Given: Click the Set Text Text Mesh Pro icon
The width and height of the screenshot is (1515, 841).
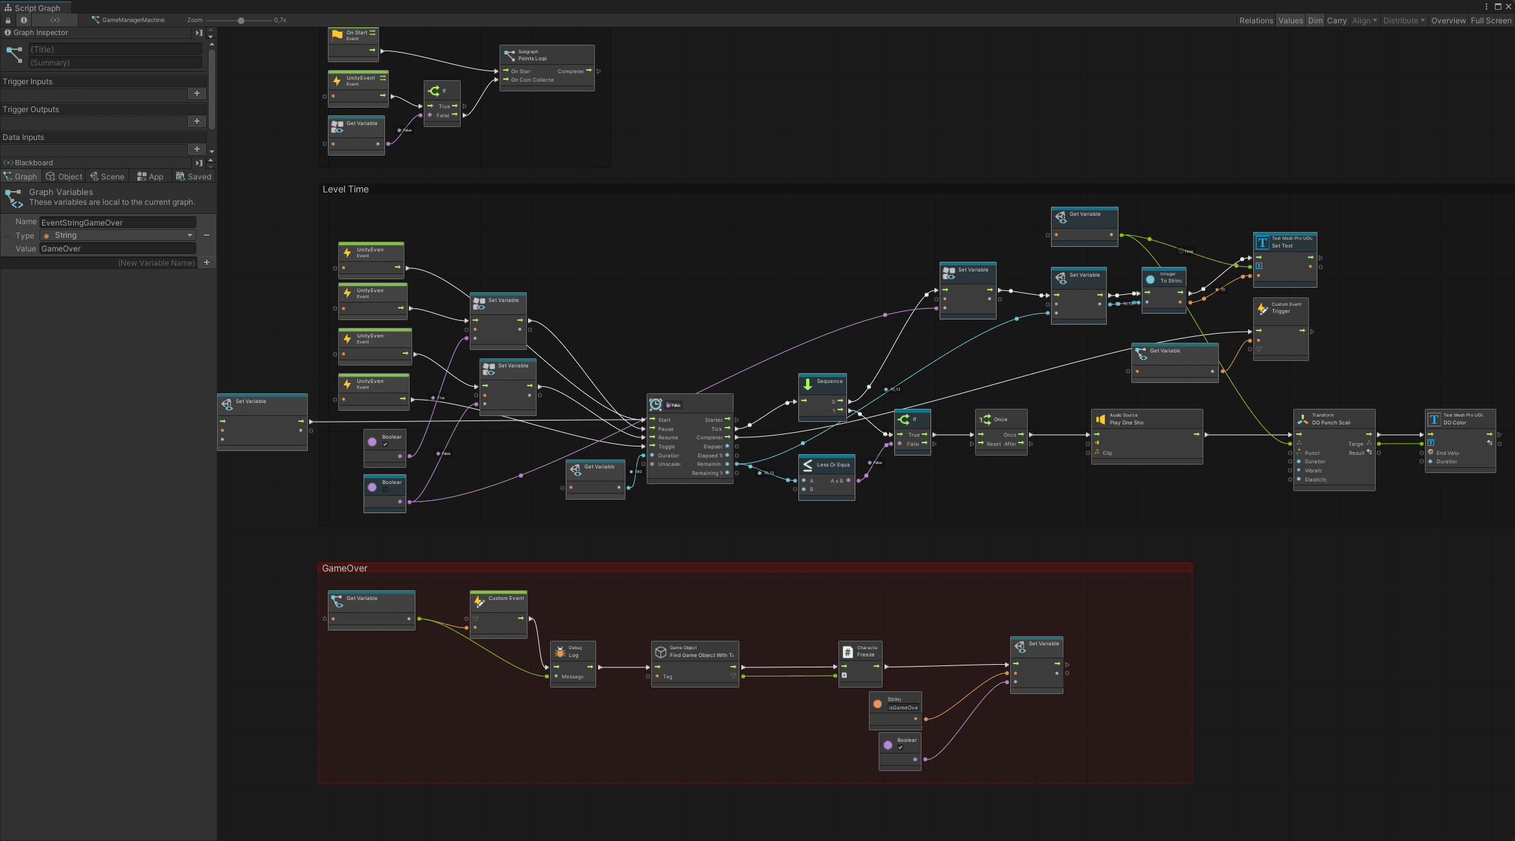Looking at the screenshot, I should click(1262, 242).
